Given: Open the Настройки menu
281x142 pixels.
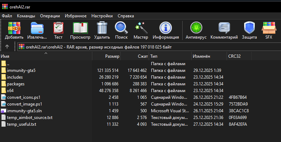Looking at the screenshot, I should tap(102, 16).
